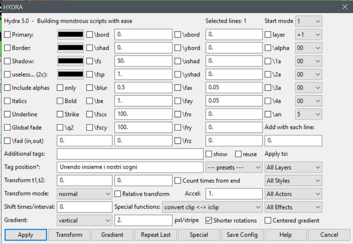The width and height of the screenshot is (353, 244).
Task: Click the \fs value field showing 50.
Action: click(x=143, y=61)
